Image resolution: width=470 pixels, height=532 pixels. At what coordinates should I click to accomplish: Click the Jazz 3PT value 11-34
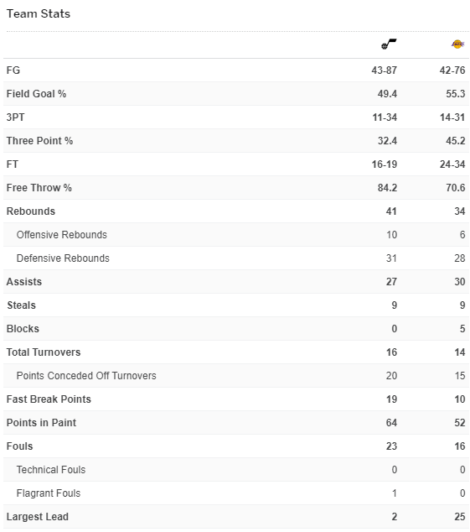[x=385, y=117]
